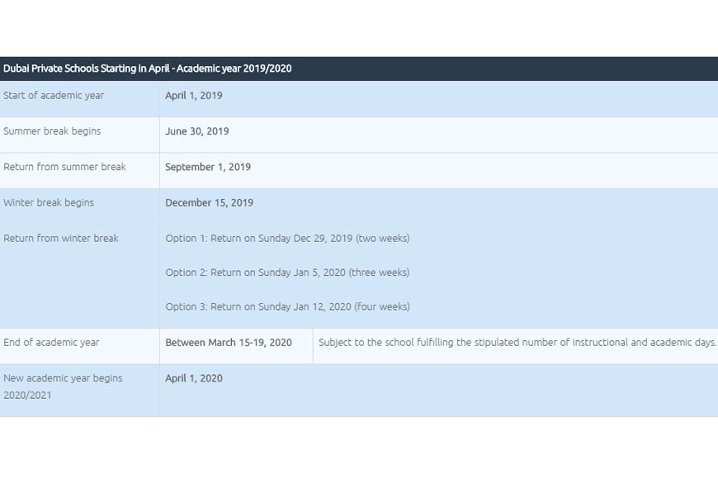Select the 'Return from winter break' label

(x=61, y=239)
